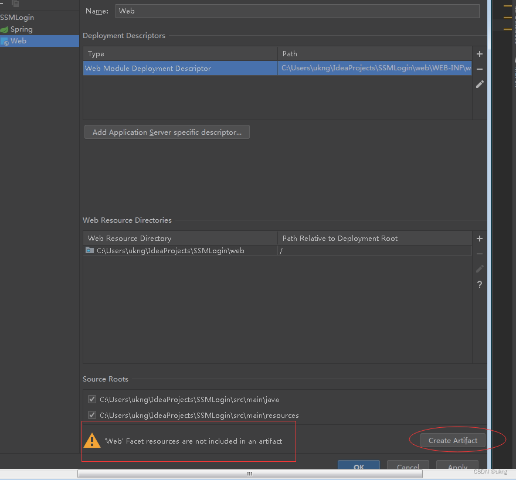The image size is (516, 480).
Task: Uncheck the src\main\resources source root
Action: coord(92,415)
